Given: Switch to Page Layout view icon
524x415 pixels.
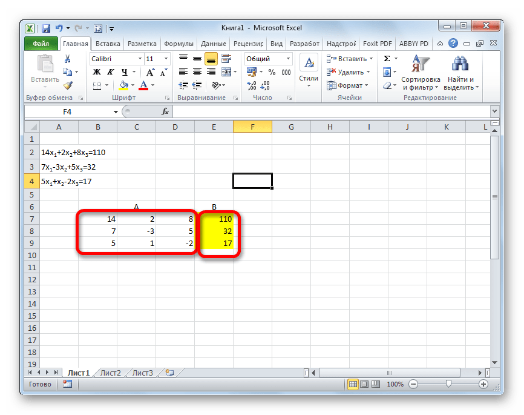Looking at the screenshot, I should click(x=364, y=384).
